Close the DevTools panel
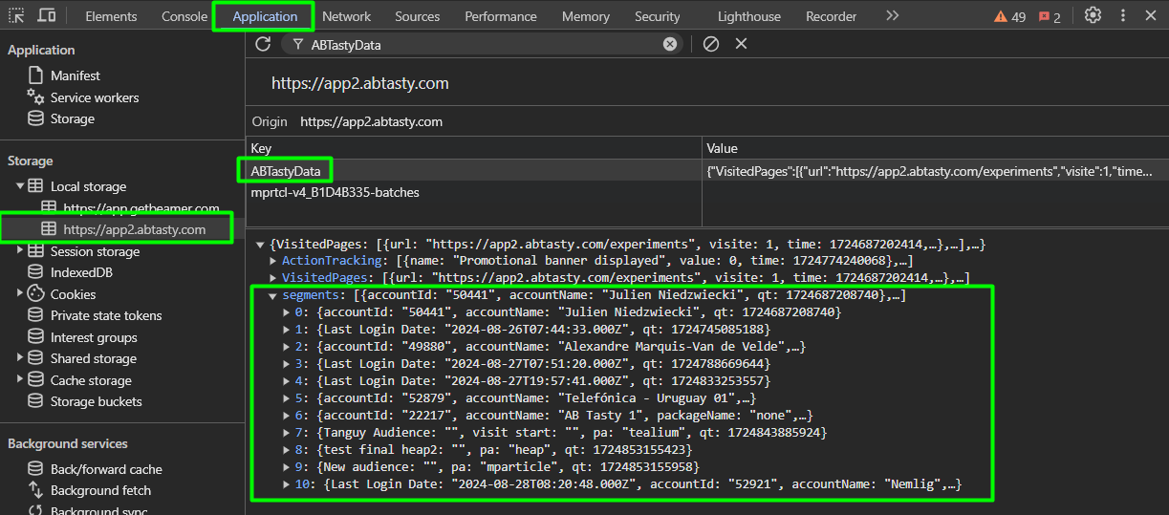This screenshot has height=515, width=1169. pyautogui.click(x=1151, y=16)
